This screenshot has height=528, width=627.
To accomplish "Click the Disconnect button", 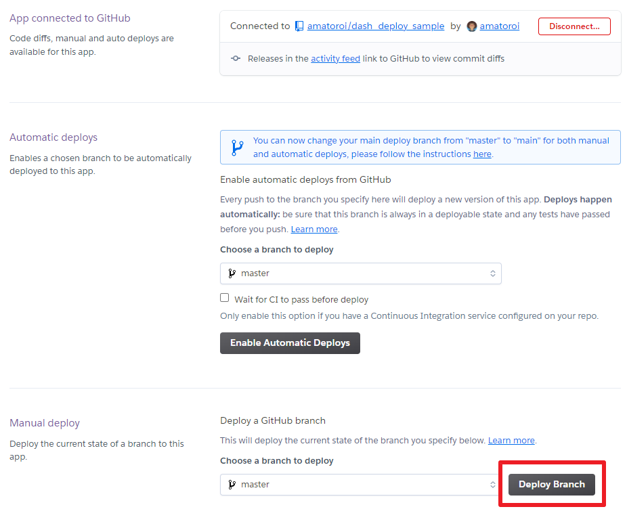I will pos(574,26).
